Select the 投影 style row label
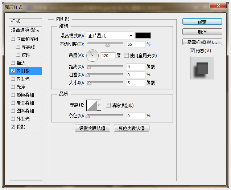Screen dimensions: 231x190 point(21,127)
